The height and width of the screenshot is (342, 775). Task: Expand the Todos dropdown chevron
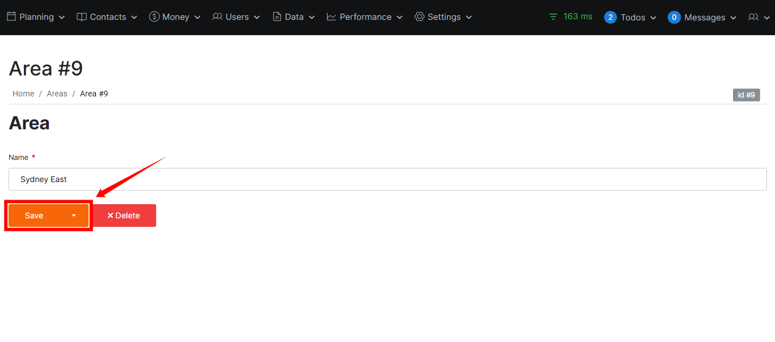[653, 18]
